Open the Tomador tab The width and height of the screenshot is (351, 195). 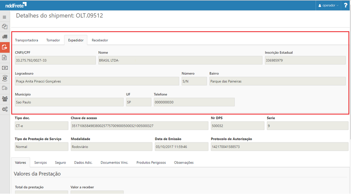tap(53, 40)
